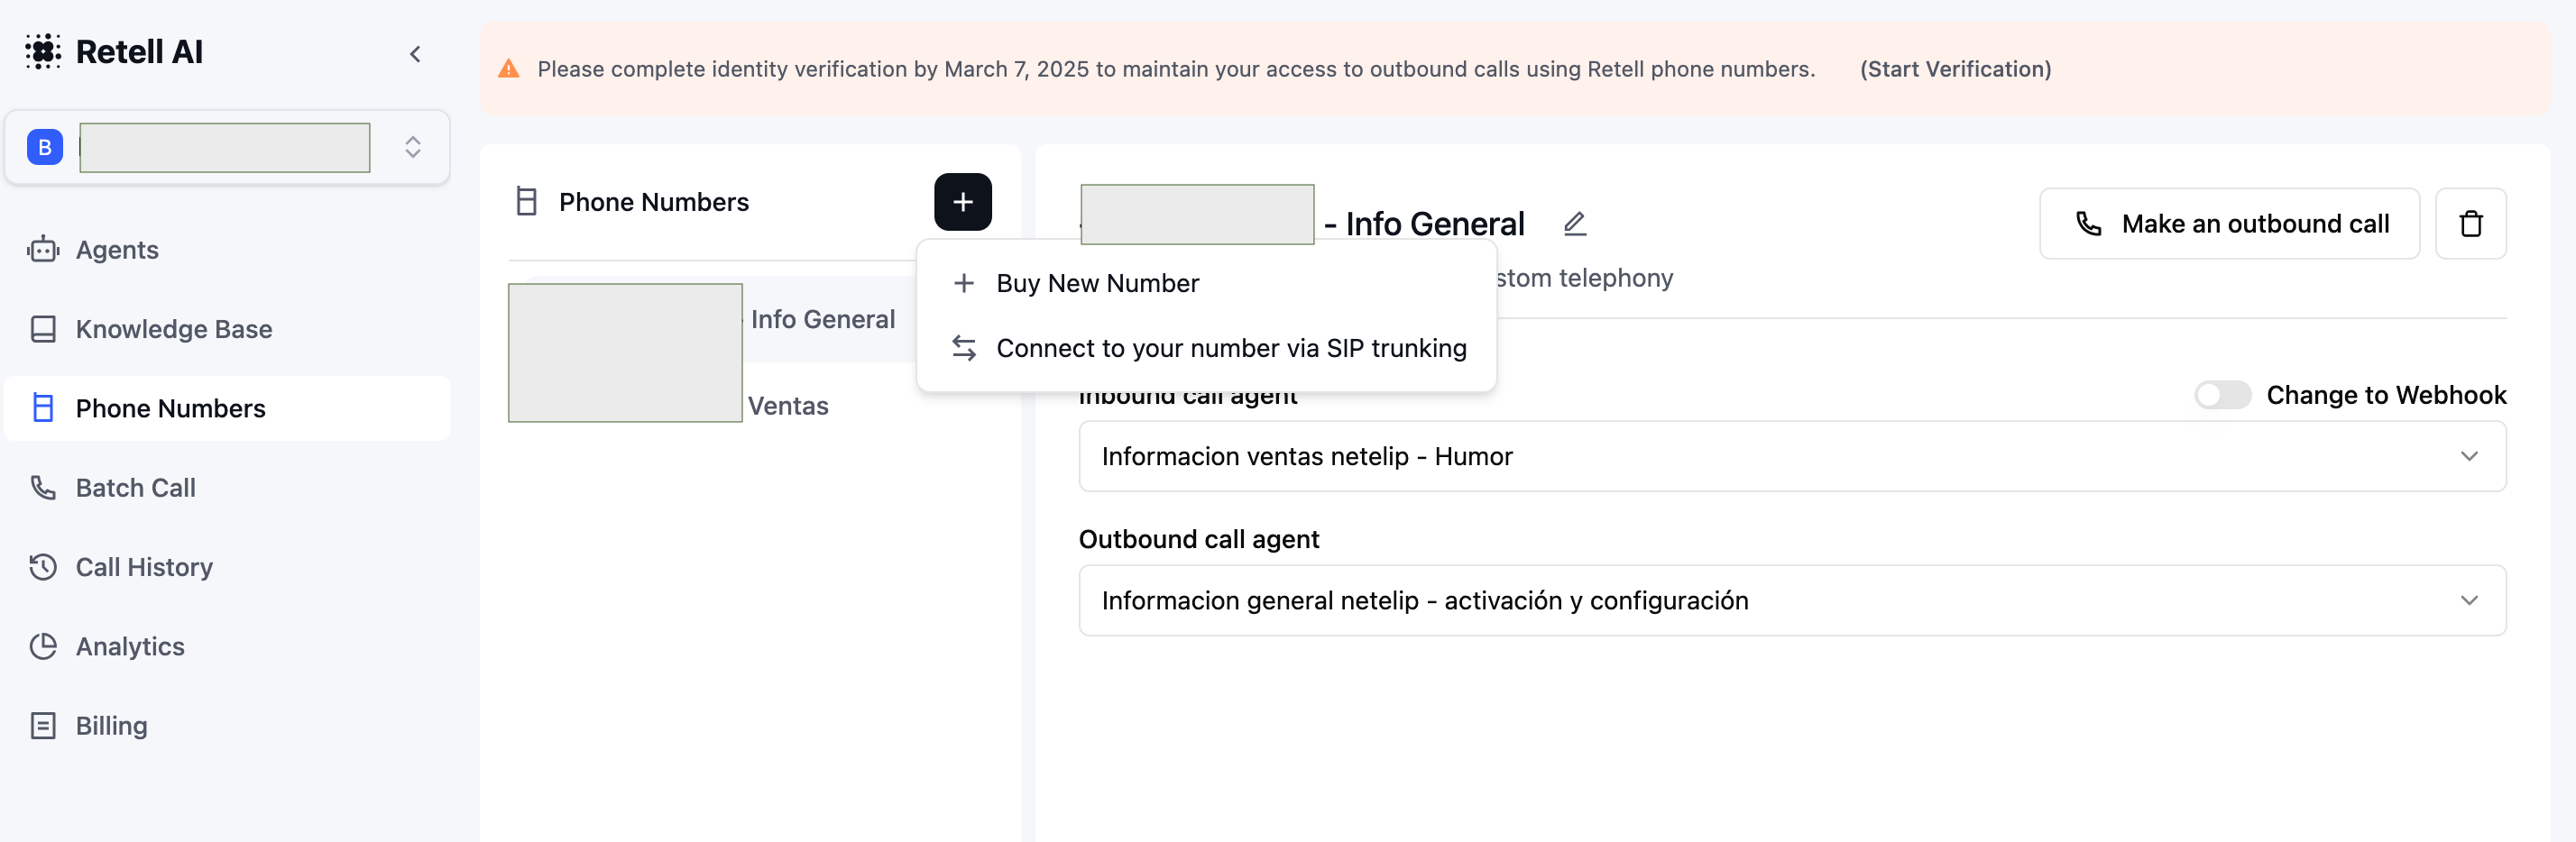This screenshot has width=2576, height=842.
Task: Select Phone Numbers in sidebar
Action: tap(227, 408)
